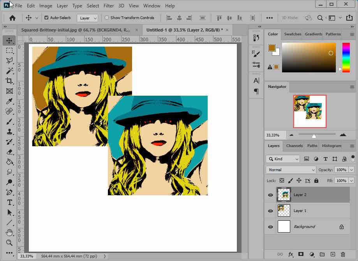The height and width of the screenshot is (261, 358).
Task: Open the Opacity dropdown arrow
Action: point(351,170)
